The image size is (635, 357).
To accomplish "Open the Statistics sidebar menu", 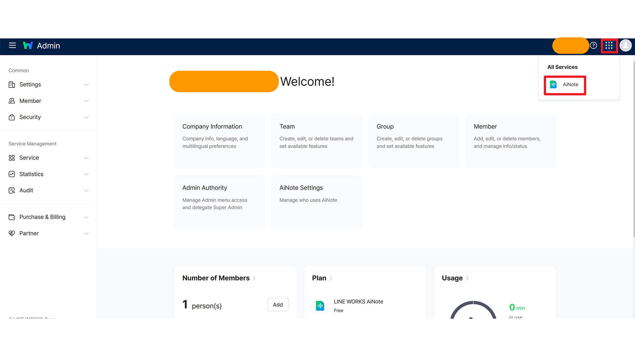I will click(x=49, y=174).
